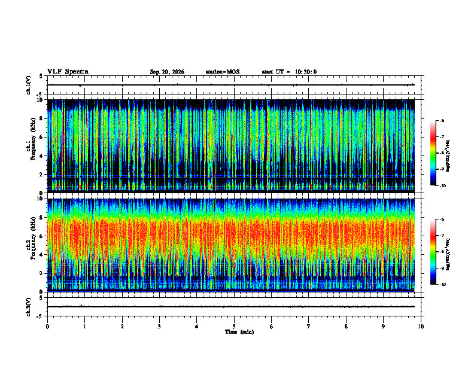Click the ch.2 spectrogram color scale bar
Image resolution: width=474 pixels, height=366 pixels.
433,252
